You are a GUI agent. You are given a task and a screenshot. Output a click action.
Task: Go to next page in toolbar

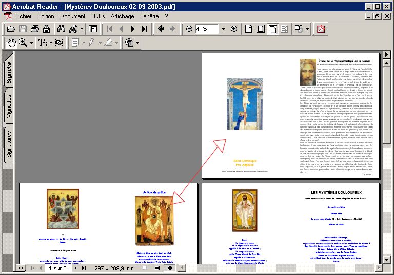133,29
